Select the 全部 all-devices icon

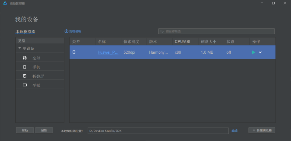coord(25,58)
